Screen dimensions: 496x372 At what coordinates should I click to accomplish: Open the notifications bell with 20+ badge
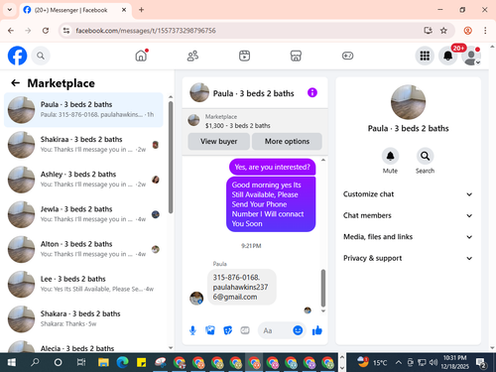[x=448, y=56]
